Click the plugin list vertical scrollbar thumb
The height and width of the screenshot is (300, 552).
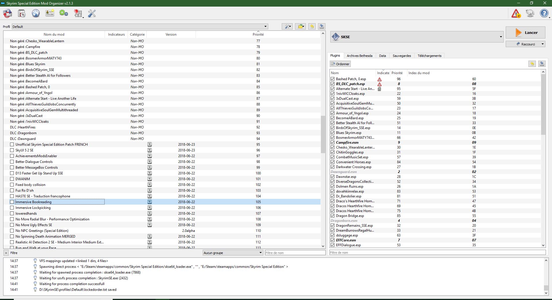click(543, 104)
